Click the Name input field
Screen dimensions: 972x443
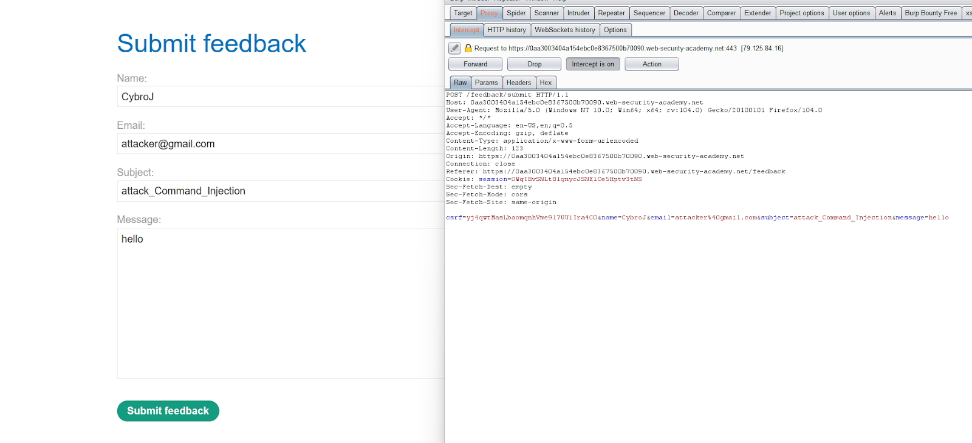(279, 97)
